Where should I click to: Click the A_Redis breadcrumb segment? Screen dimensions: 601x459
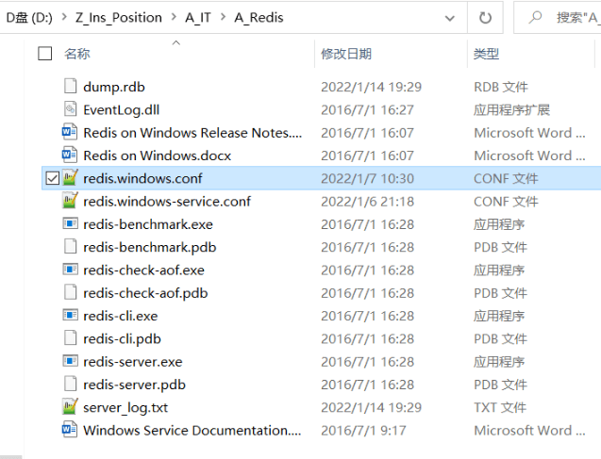(259, 18)
